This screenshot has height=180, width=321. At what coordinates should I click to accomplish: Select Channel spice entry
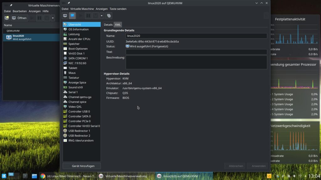[82, 102]
